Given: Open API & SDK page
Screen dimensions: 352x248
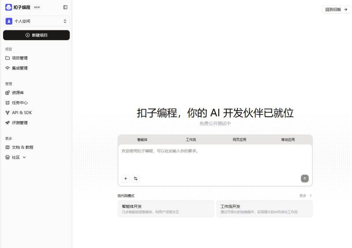Looking at the screenshot, I should [x=22, y=113].
